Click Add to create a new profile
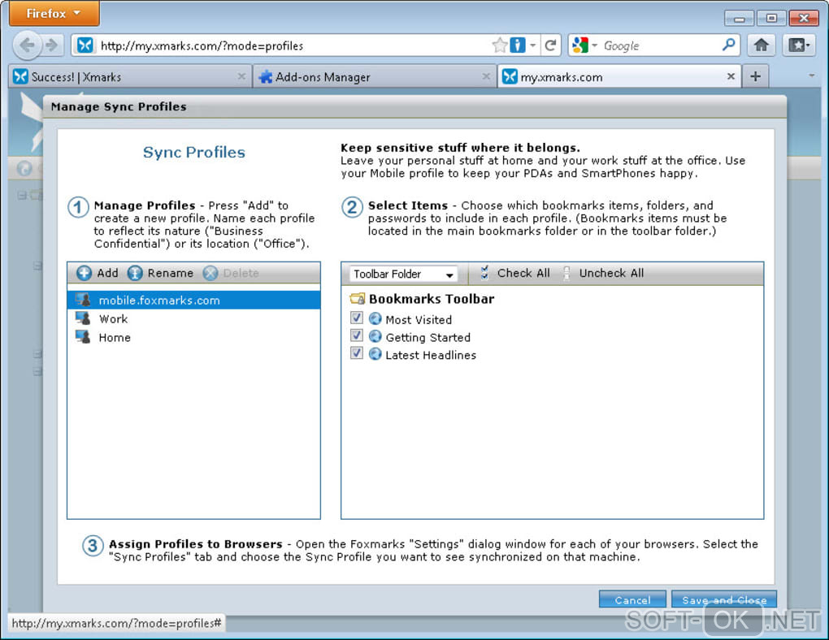The width and height of the screenshot is (829, 640). (98, 273)
